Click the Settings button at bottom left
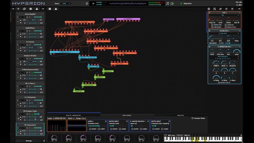254x143 pixels. tap(29, 141)
